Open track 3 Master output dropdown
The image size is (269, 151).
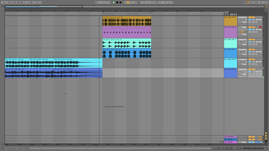pyautogui.click(x=242, y=44)
